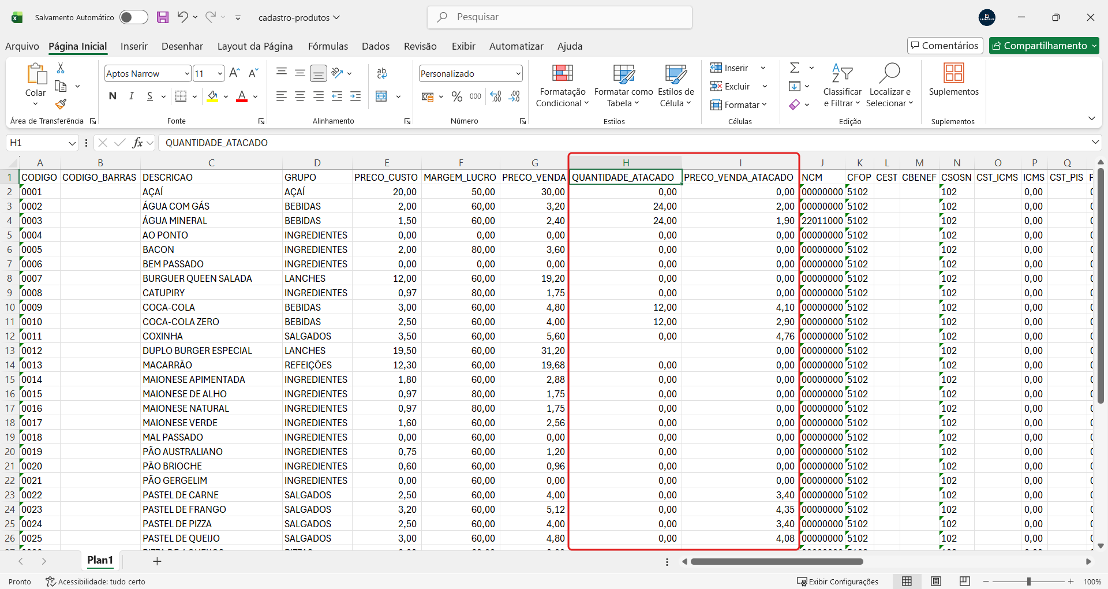This screenshot has height=589, width=1108.
Task: Switch to Page Layout view in status bar
Action: 936,581
